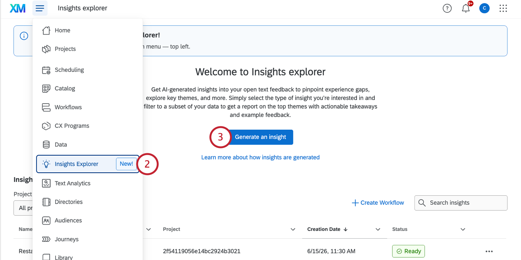Image resolution: width=521 pixels, height=260 pixels.
Task: Click the Workflows icon
Action: [x=46, y=107]
